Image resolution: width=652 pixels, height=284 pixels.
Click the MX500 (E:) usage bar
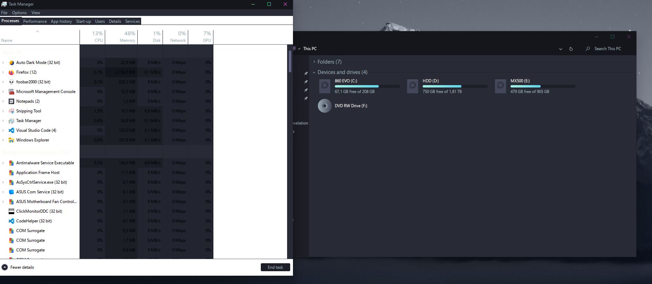click(543, 86)
